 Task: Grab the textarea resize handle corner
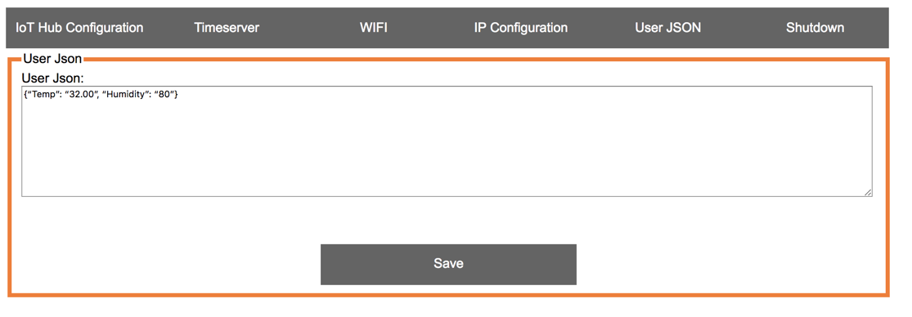(868, 192)
